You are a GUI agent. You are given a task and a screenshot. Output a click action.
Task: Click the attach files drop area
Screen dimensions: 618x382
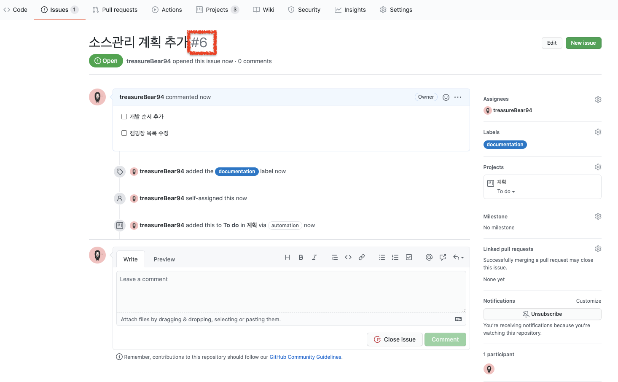pyautogui.click(x=291, y=319)
